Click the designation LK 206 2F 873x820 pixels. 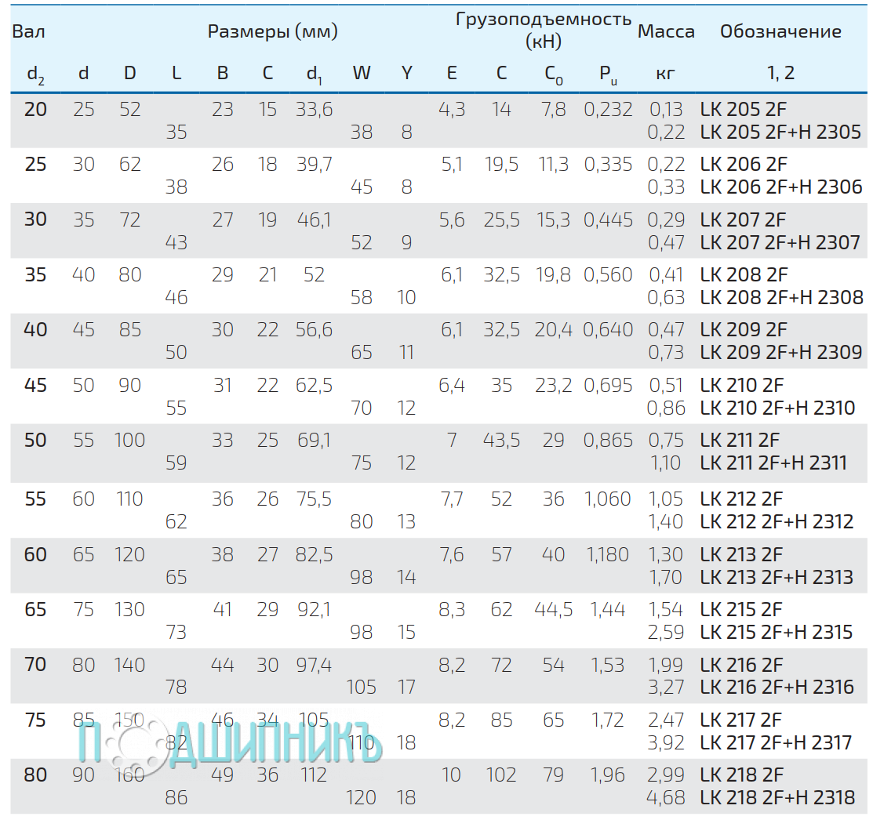point(744,164)
